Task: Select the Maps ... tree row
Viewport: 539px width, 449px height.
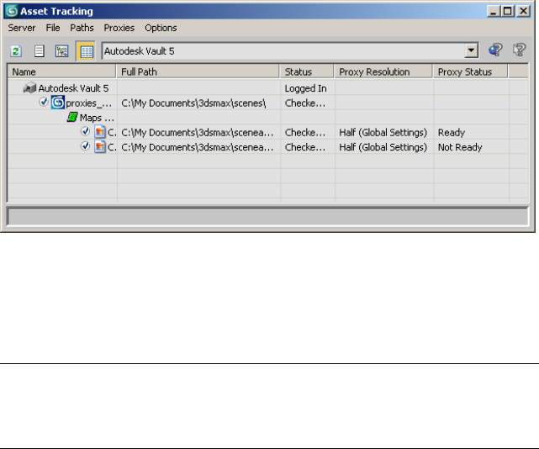Action: point(97,118)
